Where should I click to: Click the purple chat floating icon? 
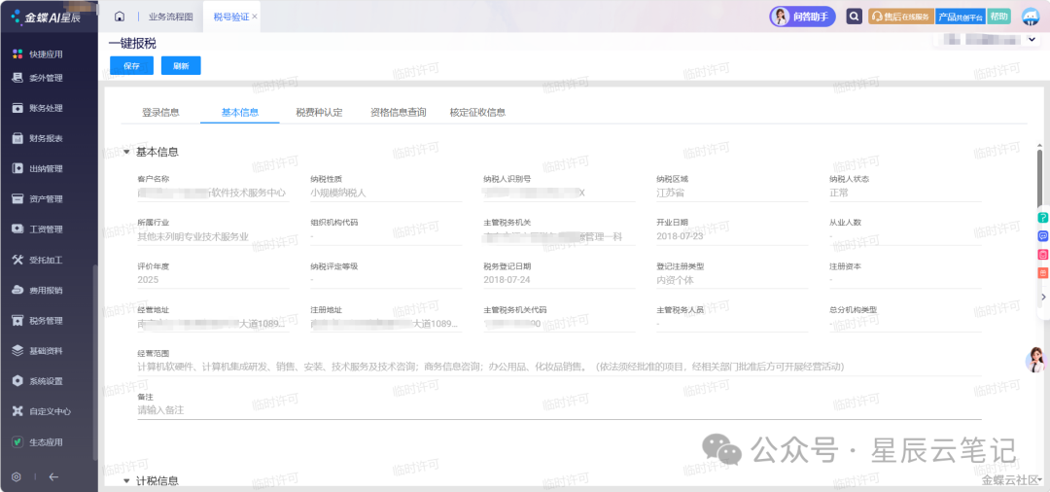1043,236
